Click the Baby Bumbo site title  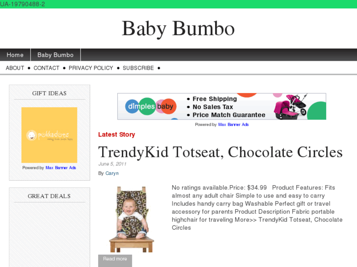[x=178, y=28]
